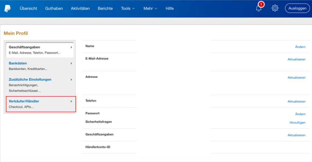Open the notifications bell icon
The height and width of the screenshot is (162, 312).
tap(259, 8)
